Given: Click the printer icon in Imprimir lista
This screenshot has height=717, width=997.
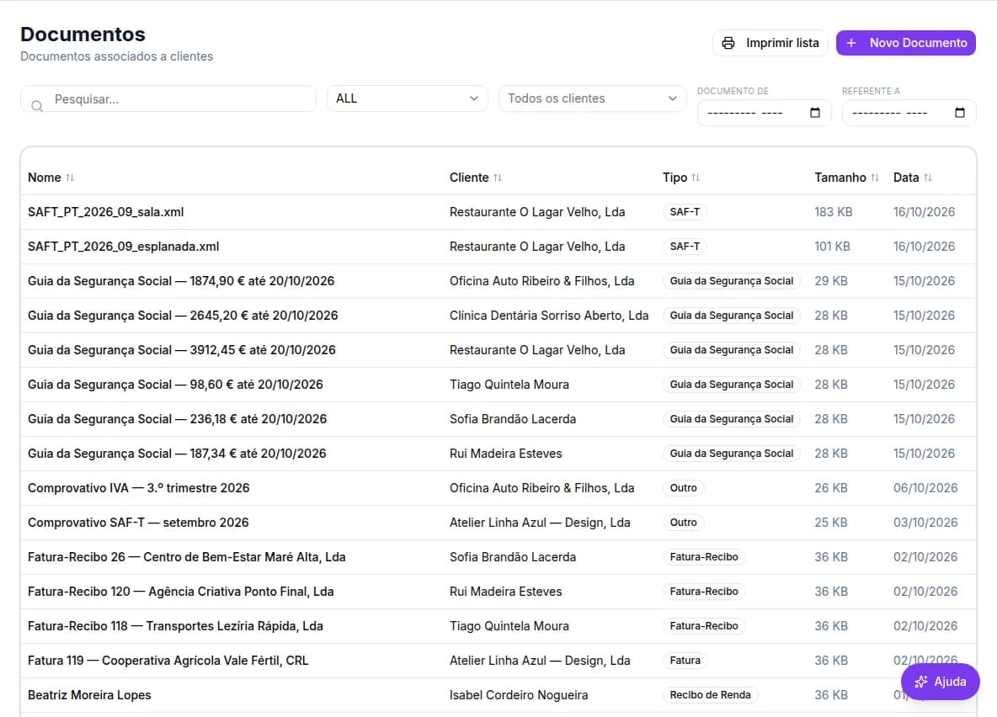Looking at the screenshot, I should click(728, 43).
